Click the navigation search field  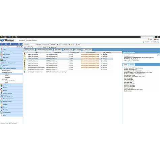pyautogui.click(x=8, y=47)
